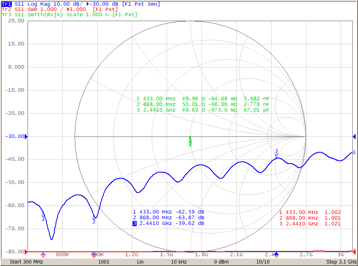Toggle the Tr2 SWR trace display

(6, 9)
